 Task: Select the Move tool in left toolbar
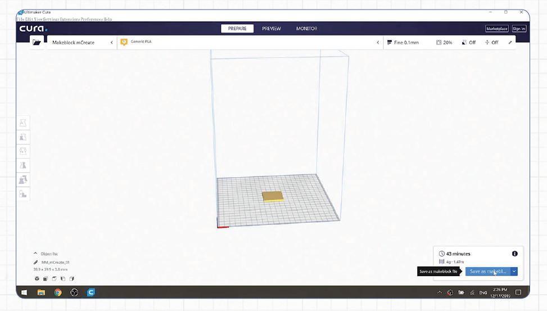click(x=23, y=123)
